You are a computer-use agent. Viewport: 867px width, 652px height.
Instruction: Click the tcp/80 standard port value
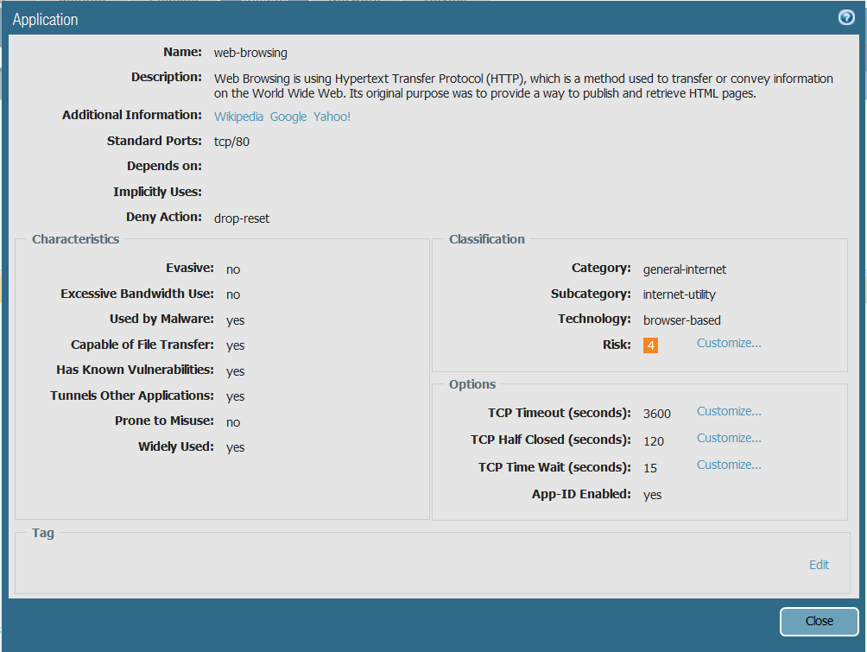[231, 142]
